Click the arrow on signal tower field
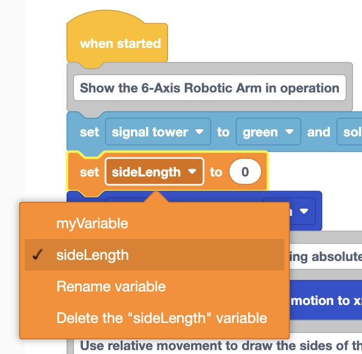Screen dimensions: 362x354 tap(199, 132)
